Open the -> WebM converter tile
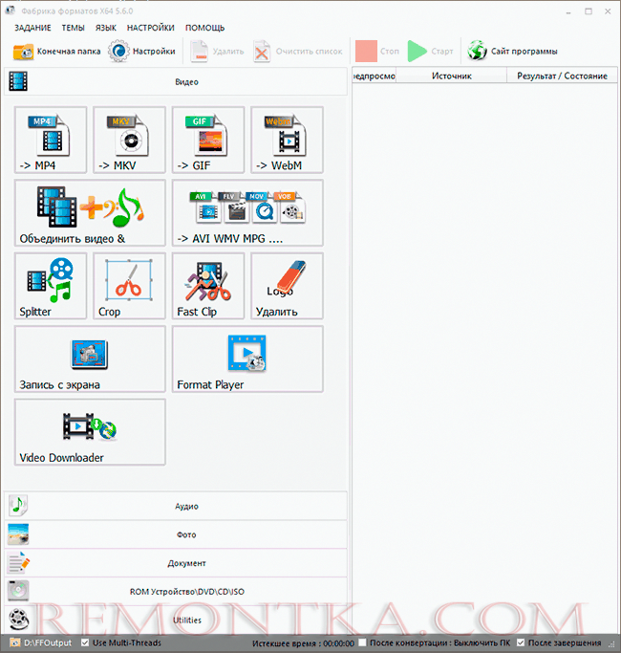Image resolution: width=621 pixels, height=653 pixels. pyautogui.click(x=287, y=141)
